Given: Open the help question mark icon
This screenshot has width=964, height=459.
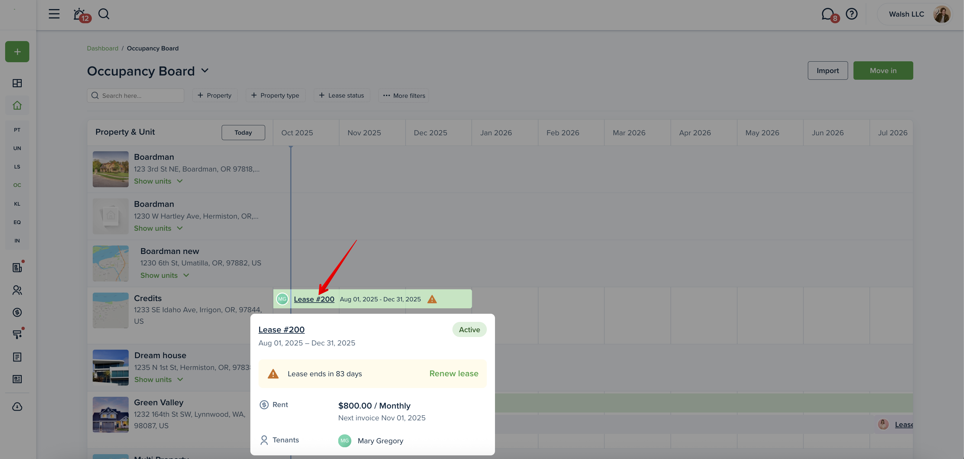Looking at the screenshot, I should 851,14.
